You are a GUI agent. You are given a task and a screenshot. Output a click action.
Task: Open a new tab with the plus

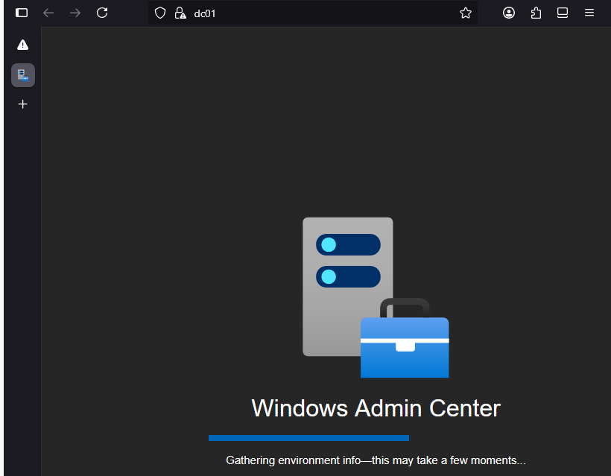[22, 104]
